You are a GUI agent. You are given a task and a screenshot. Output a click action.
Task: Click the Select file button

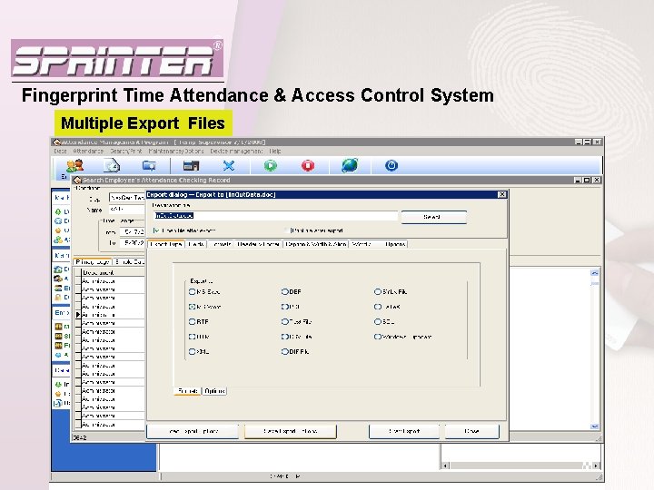433,217
